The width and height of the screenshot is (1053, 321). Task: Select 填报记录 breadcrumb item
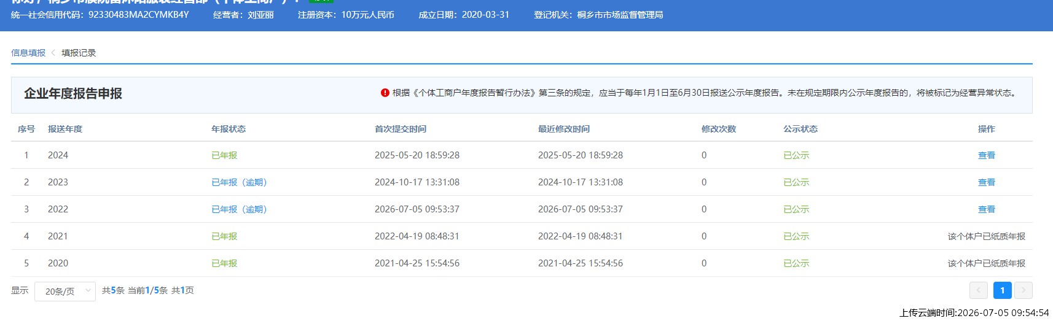pyautogui.click(x=79, y=53)
